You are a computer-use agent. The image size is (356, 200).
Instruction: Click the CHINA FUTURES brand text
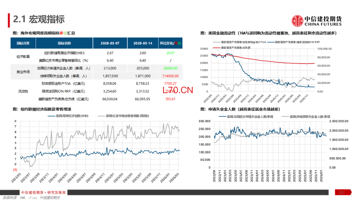[x=323, y=25]
